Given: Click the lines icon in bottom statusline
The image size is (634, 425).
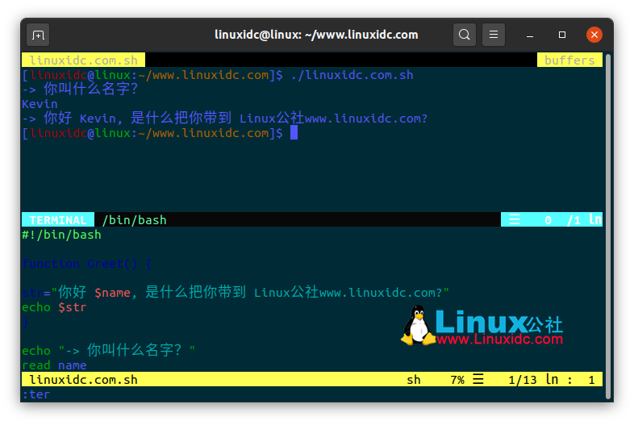Looking at the screenshot, I should [478, 379].
